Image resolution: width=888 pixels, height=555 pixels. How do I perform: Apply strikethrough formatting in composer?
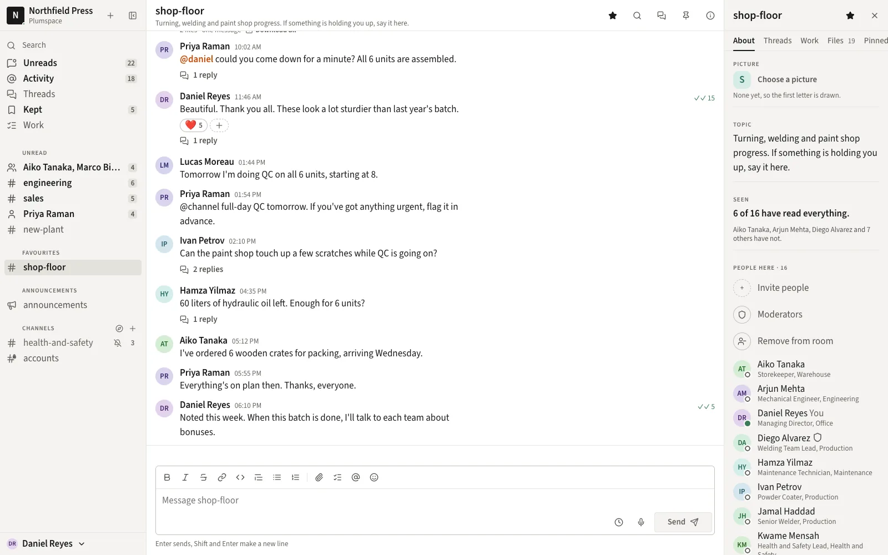204,477
